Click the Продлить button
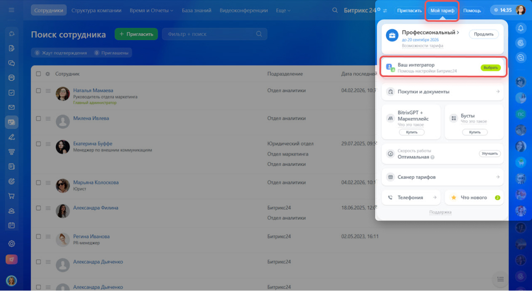The image size is (532, 291). click(484, 35)
